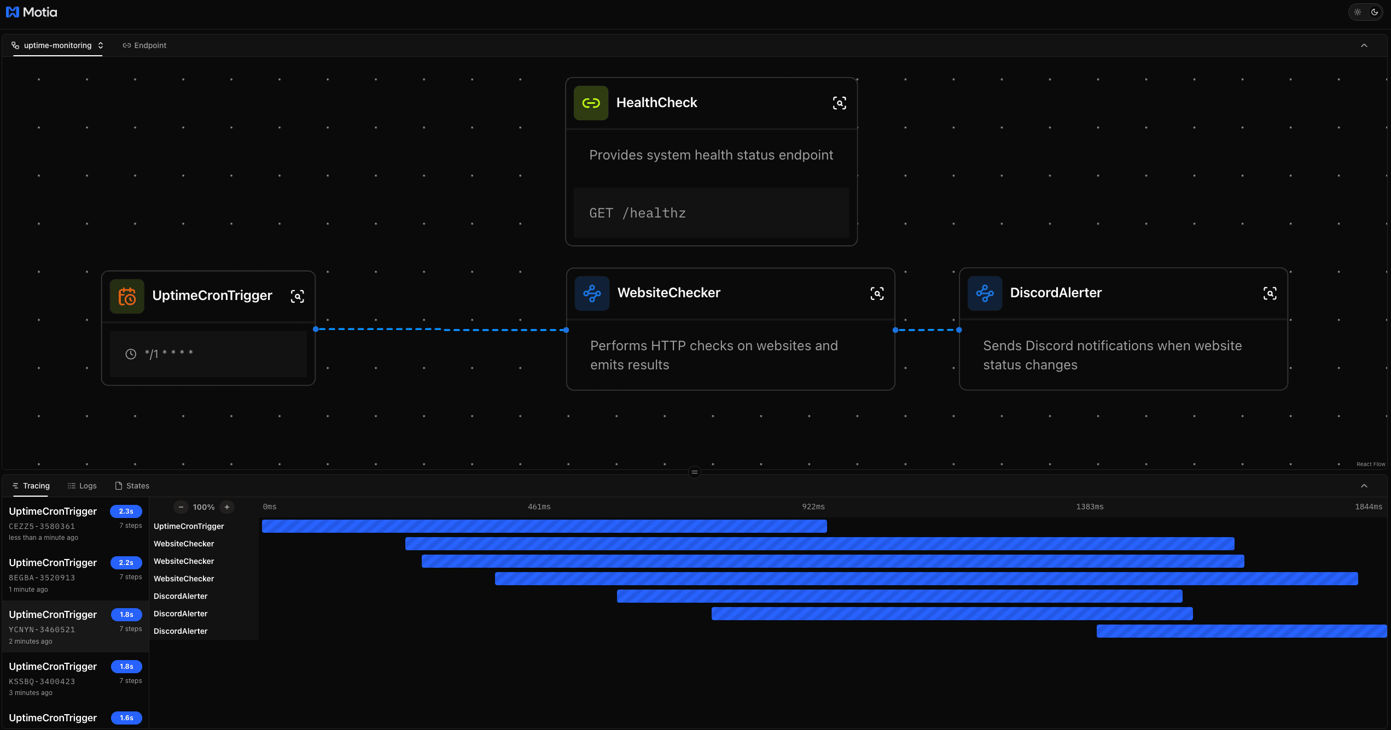The height and width of the screenshot is (730, 1391).
Task: Focus the DiscordAlerter node via its scan icon
Action: [1270, 293]
